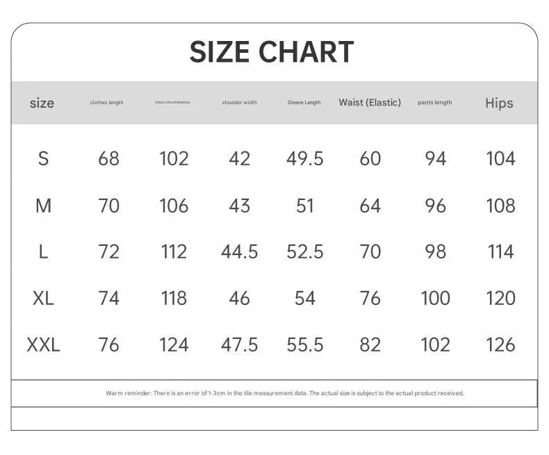
Task: Click the 100 pants length value
Action: coord(435,298)
